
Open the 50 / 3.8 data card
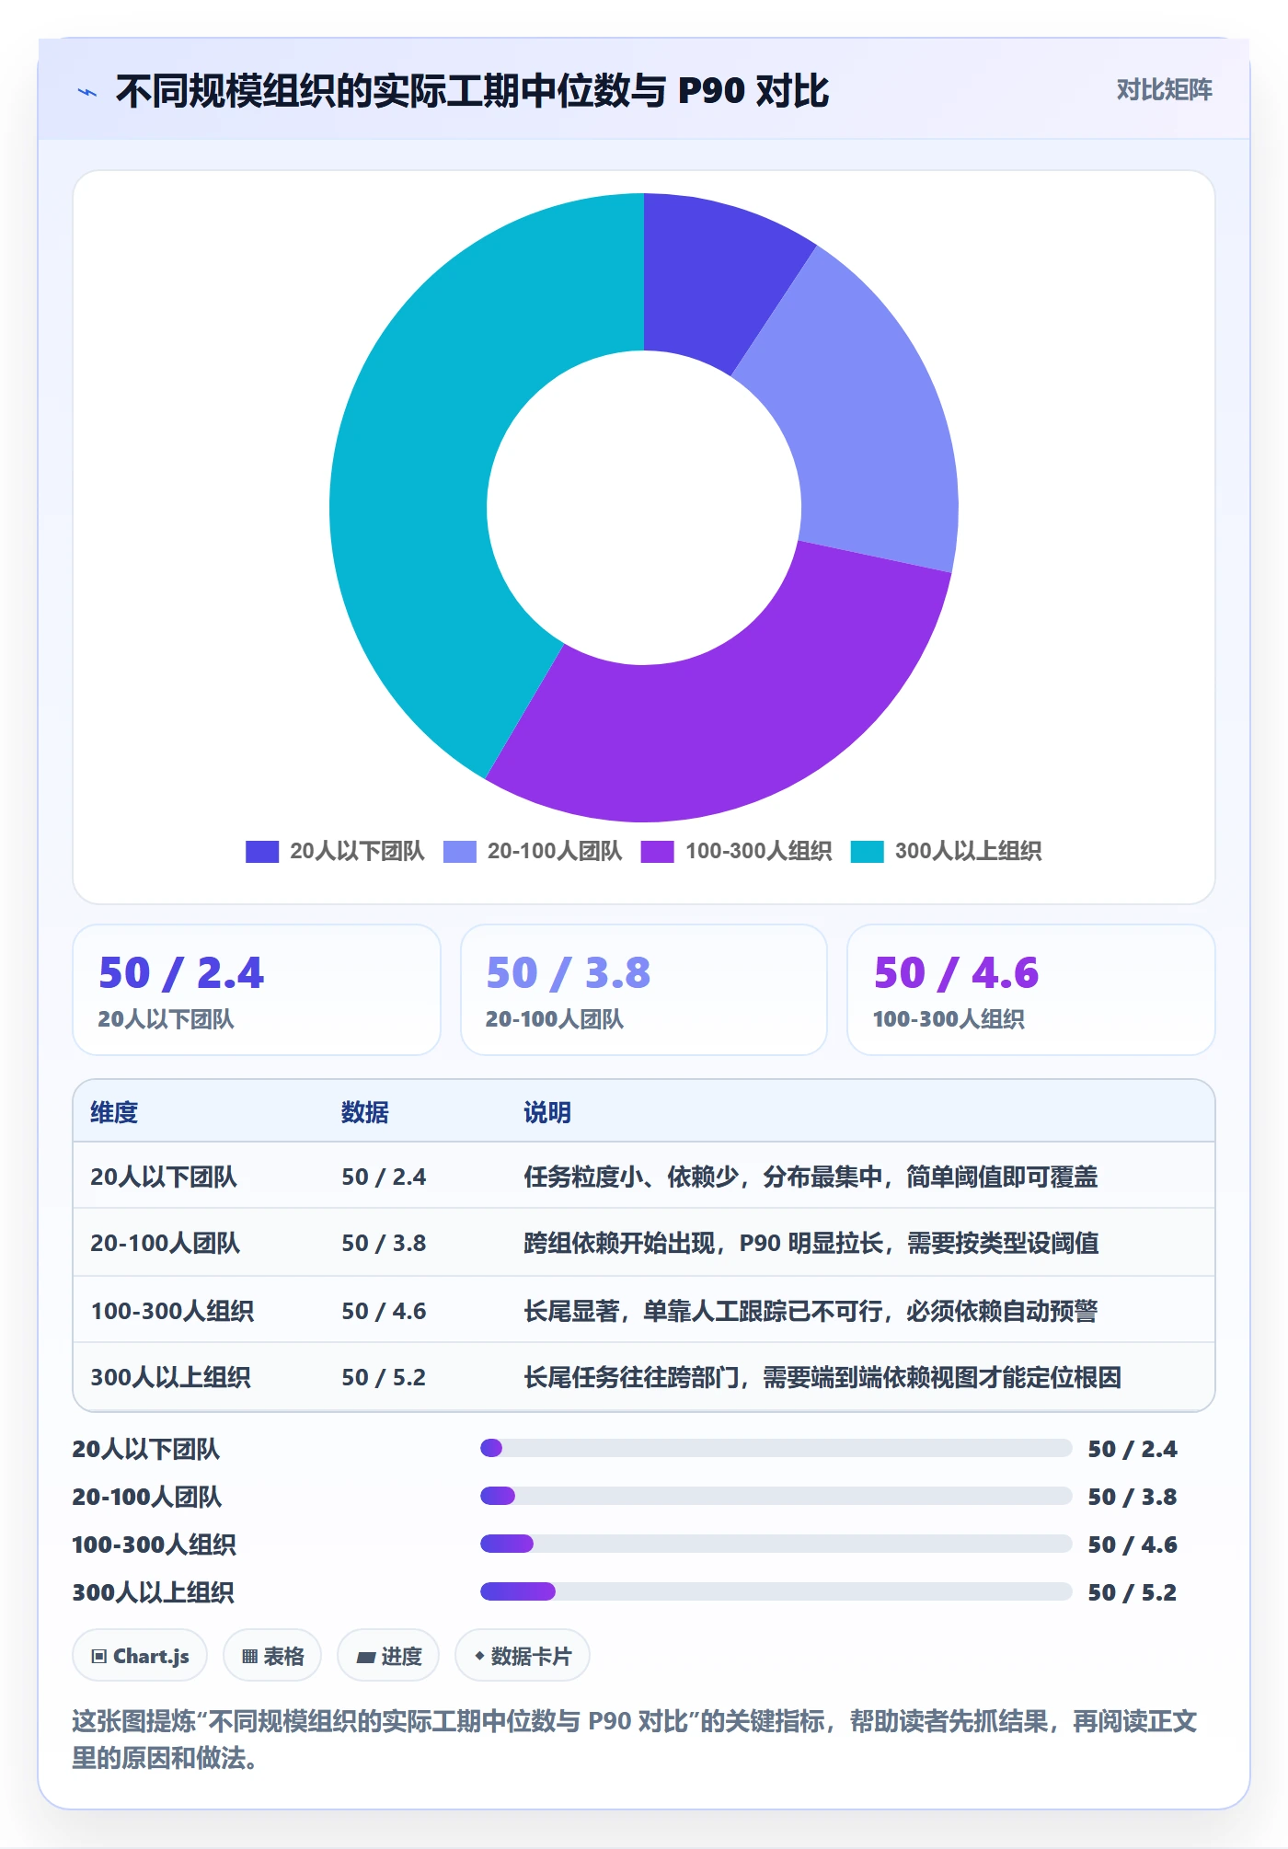644,990
